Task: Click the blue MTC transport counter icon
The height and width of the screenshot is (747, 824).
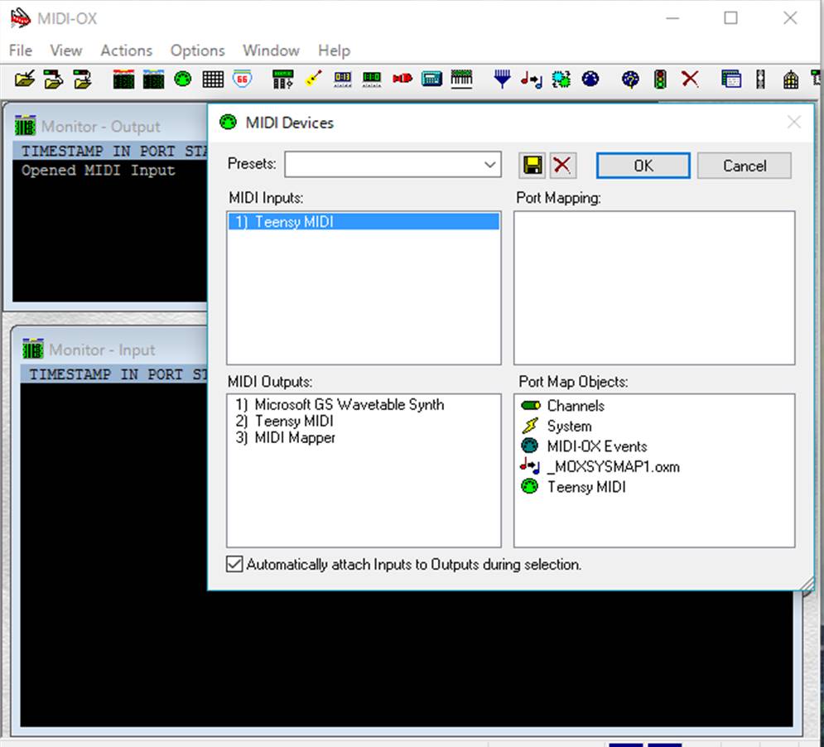Action: 343,80
